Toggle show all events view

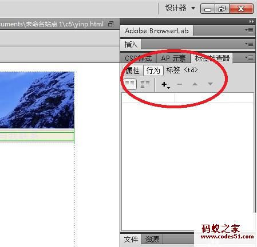(145, 84)
